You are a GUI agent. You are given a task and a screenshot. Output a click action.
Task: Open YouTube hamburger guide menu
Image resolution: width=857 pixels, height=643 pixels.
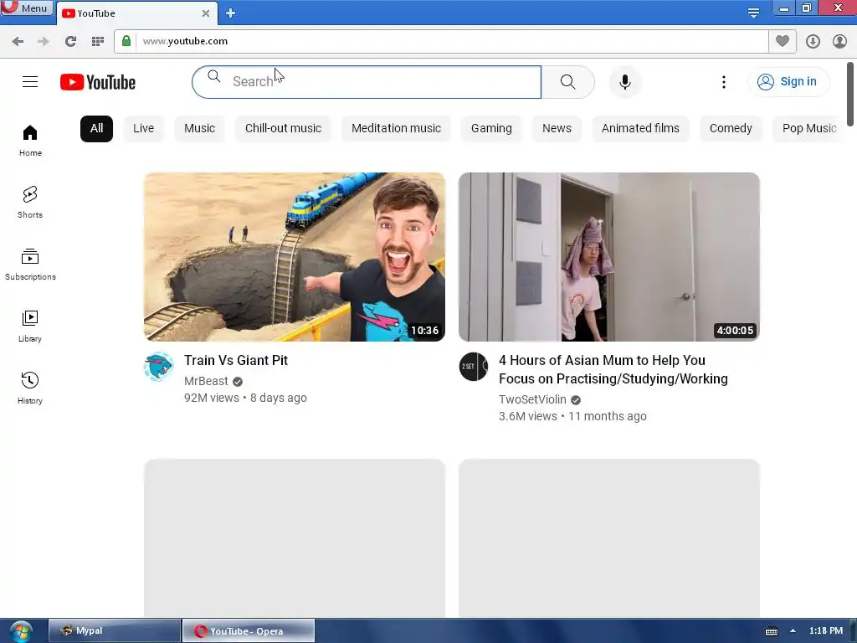30,82
